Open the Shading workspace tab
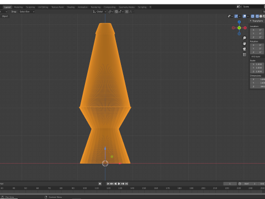The image size is (265, 199). tap(71, 7)
